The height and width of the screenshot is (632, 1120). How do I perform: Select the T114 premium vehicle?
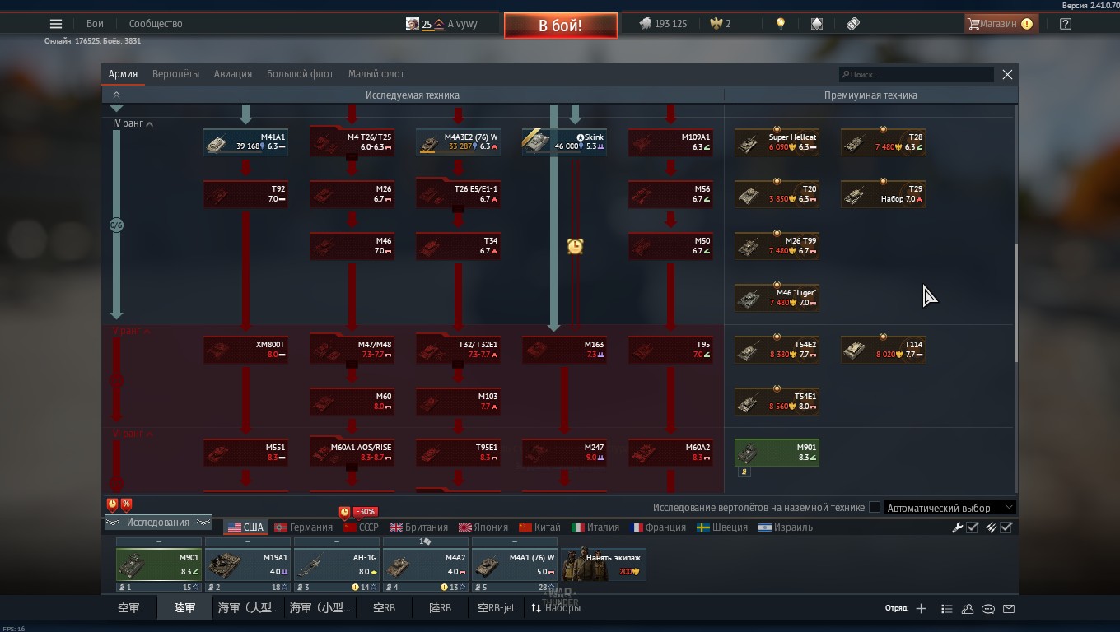(x=883, y=350)
